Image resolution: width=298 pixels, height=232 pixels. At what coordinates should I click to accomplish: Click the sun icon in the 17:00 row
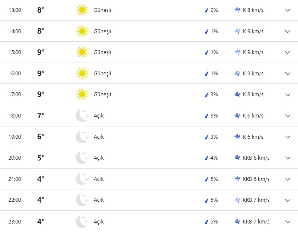(x=82, y=95)
